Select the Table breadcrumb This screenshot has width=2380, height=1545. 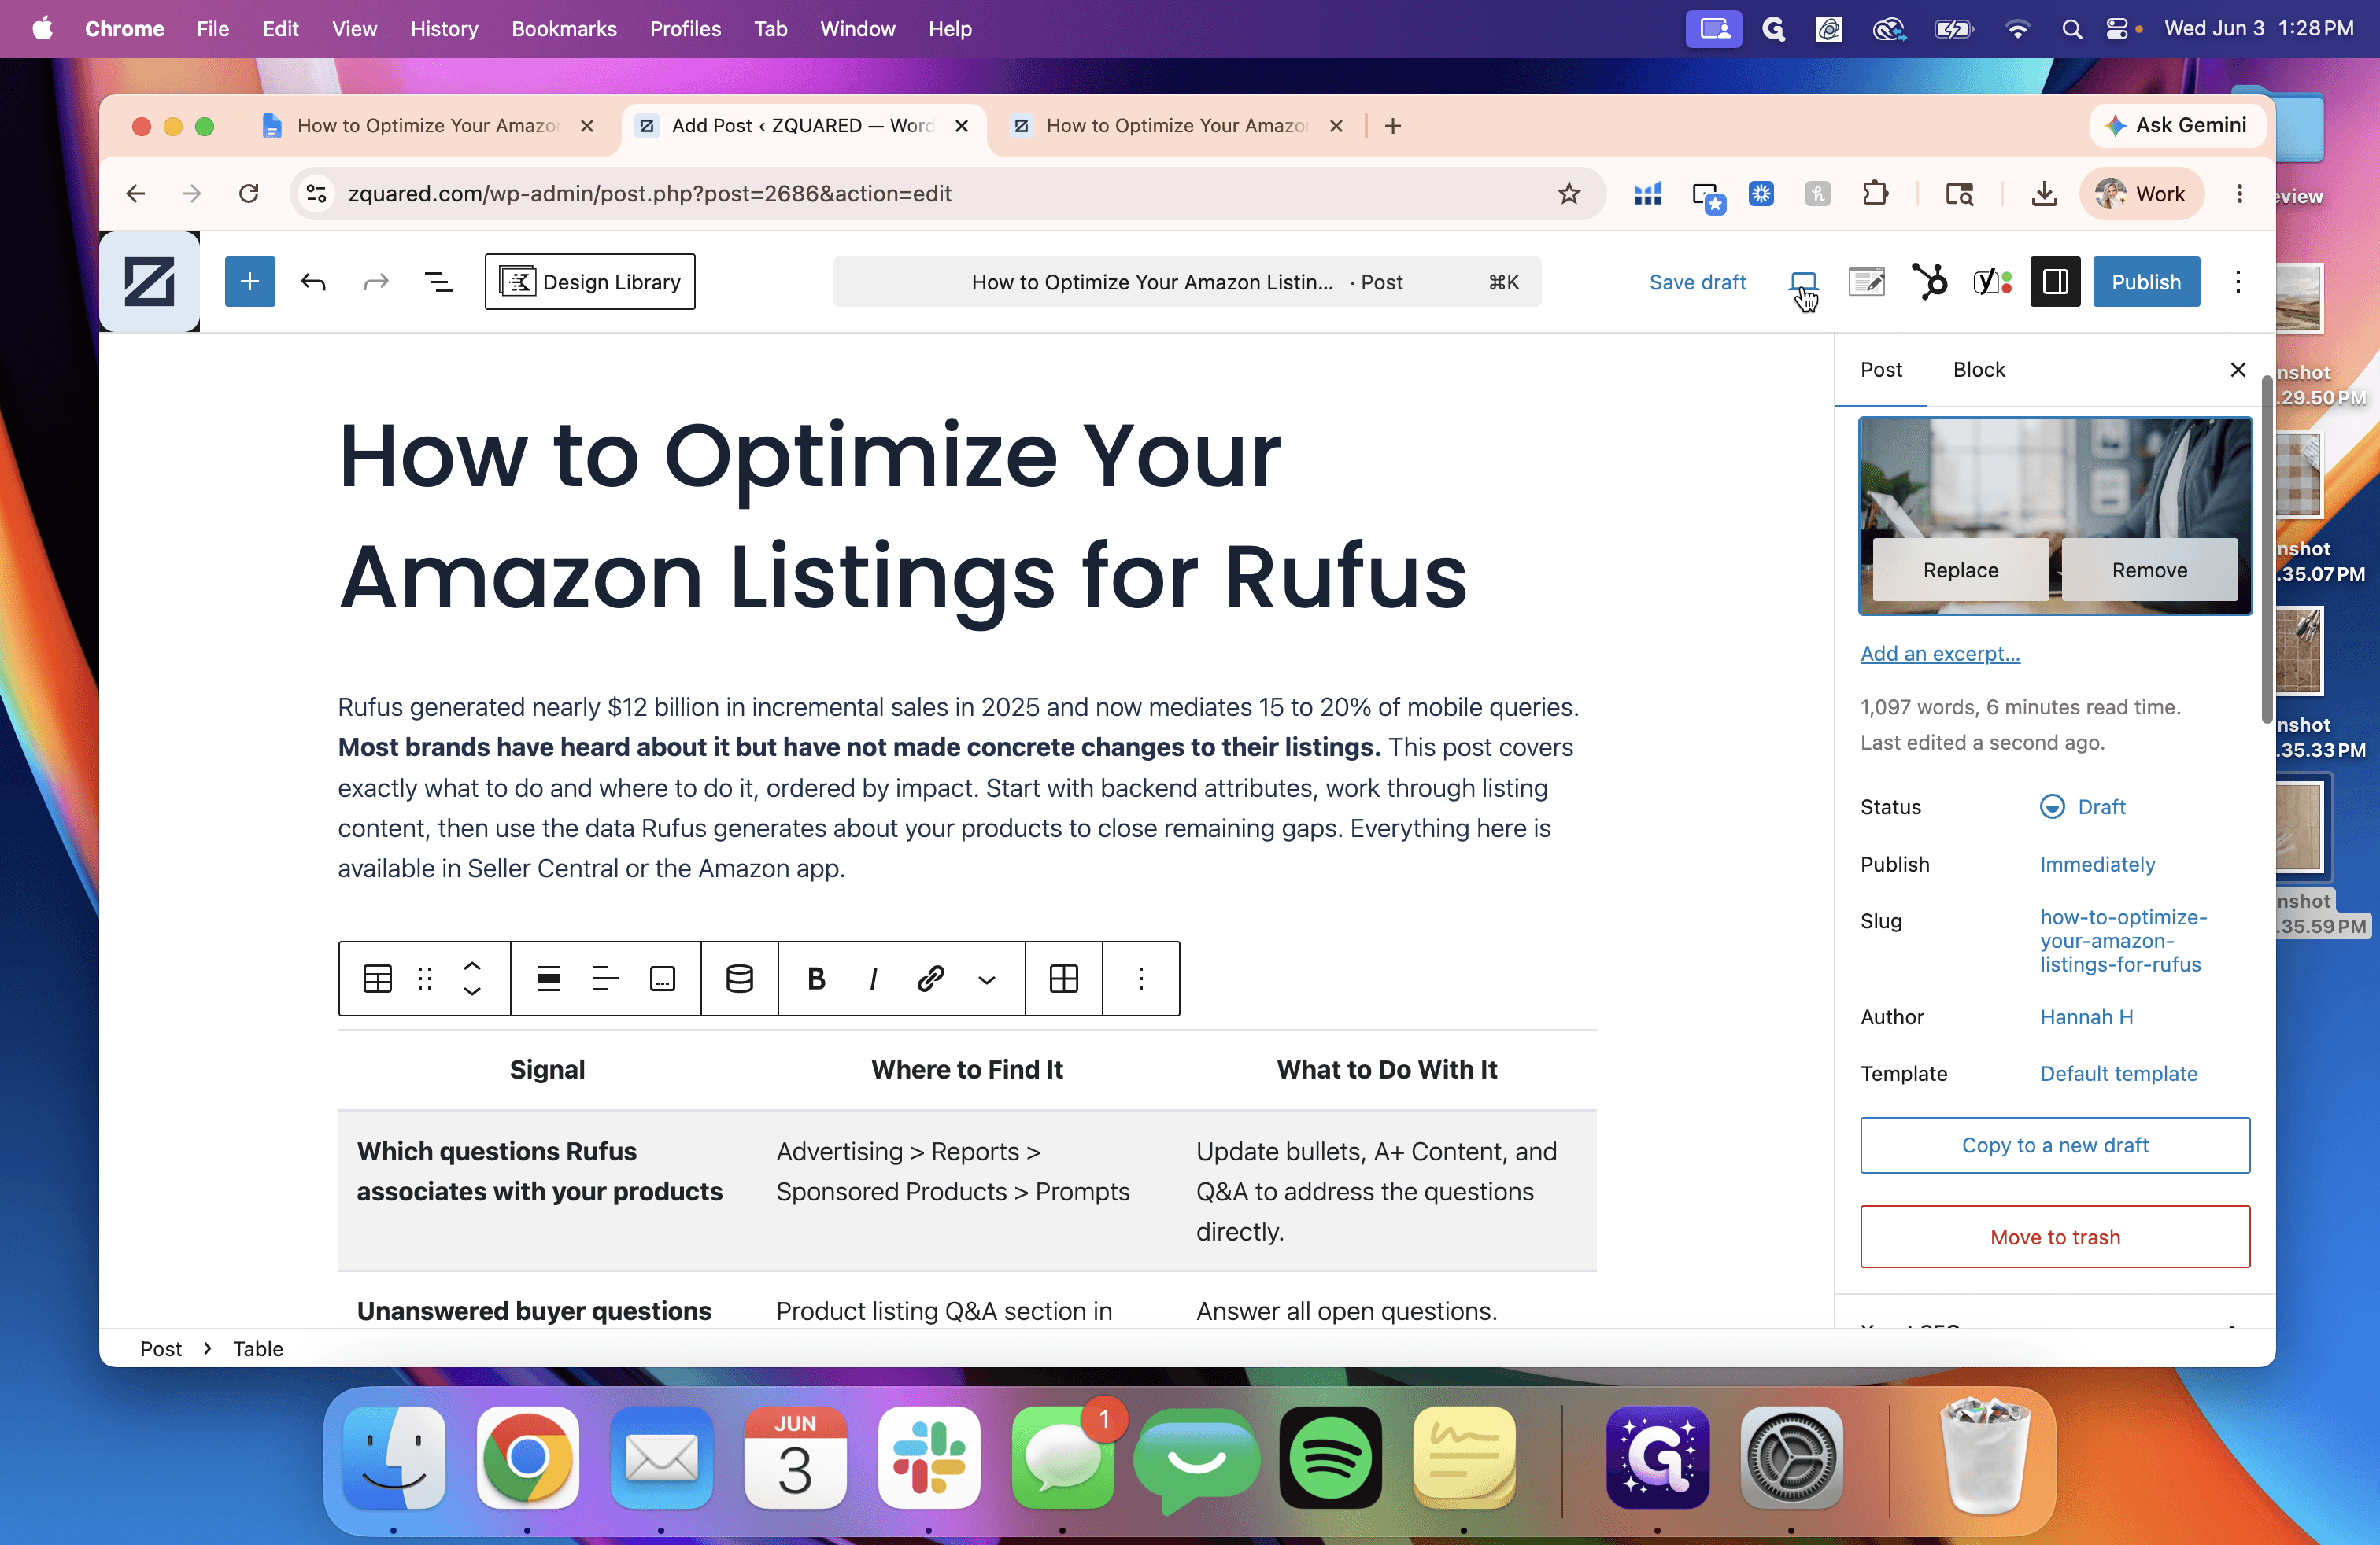pos(258,1349)
